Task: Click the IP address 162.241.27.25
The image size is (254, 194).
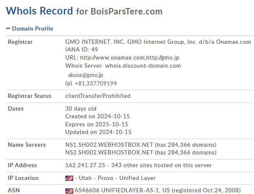Action: [85, 165]
